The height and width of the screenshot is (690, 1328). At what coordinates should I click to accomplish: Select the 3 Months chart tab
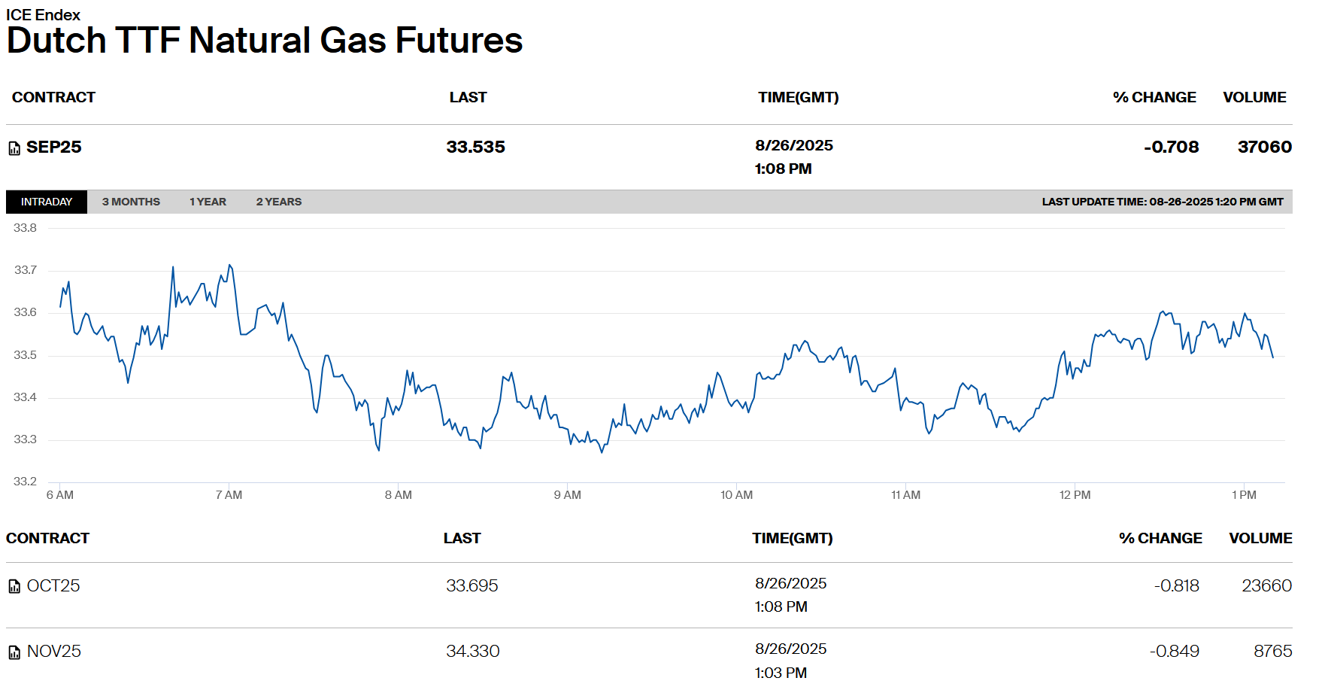(131, 202)
